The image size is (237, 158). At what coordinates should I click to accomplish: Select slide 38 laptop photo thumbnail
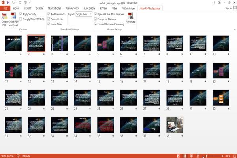175,125
